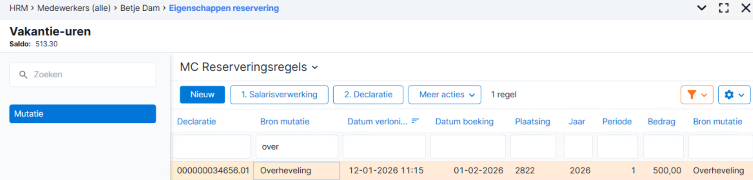Click the sort icon beside Datum verloni...
The image size is (753, 180).
click(415, 121)
